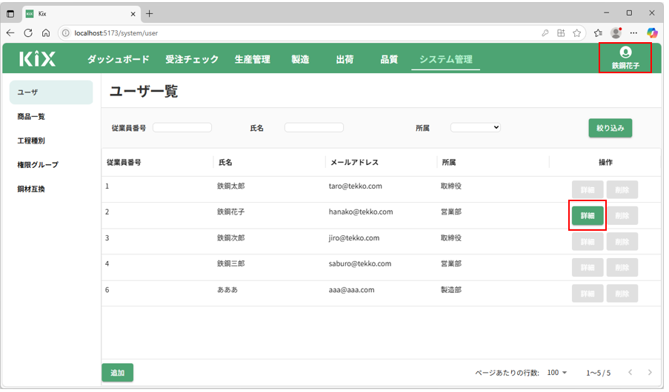Go back using browser back arrow
669x392 pixels.
(10, 33)
